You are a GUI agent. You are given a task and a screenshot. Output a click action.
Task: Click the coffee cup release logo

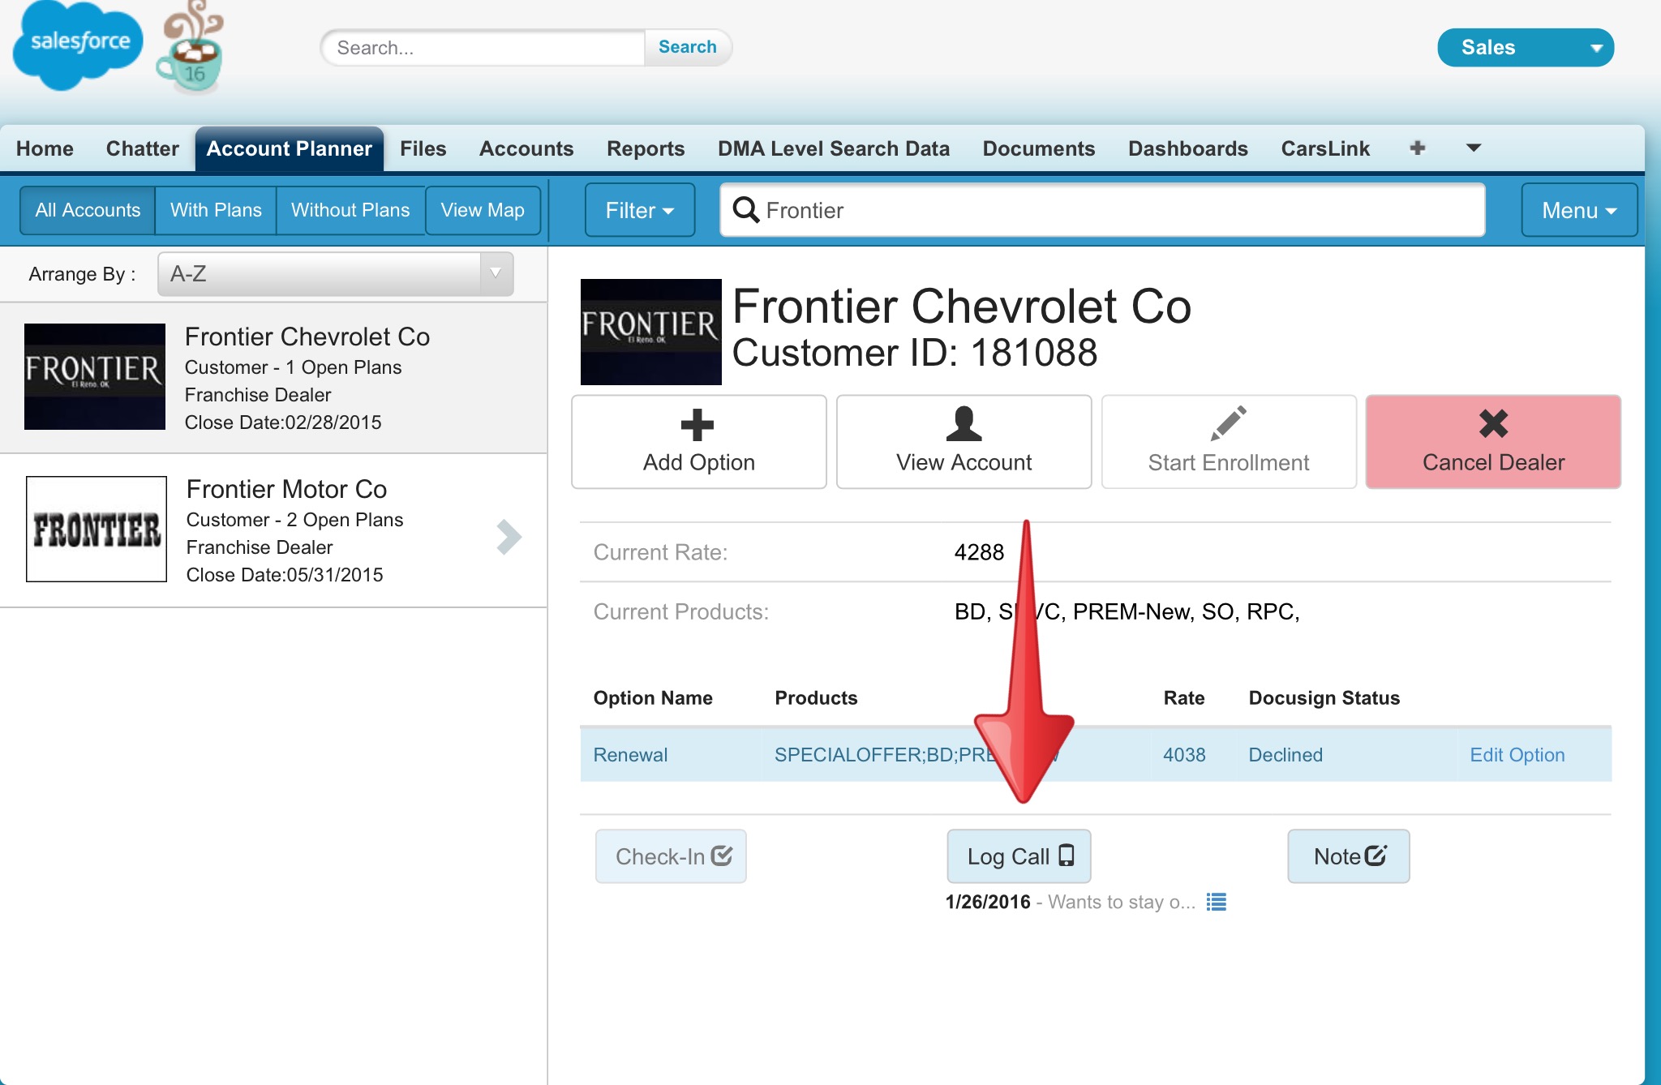pyautogui.click(x=191, y=50)
